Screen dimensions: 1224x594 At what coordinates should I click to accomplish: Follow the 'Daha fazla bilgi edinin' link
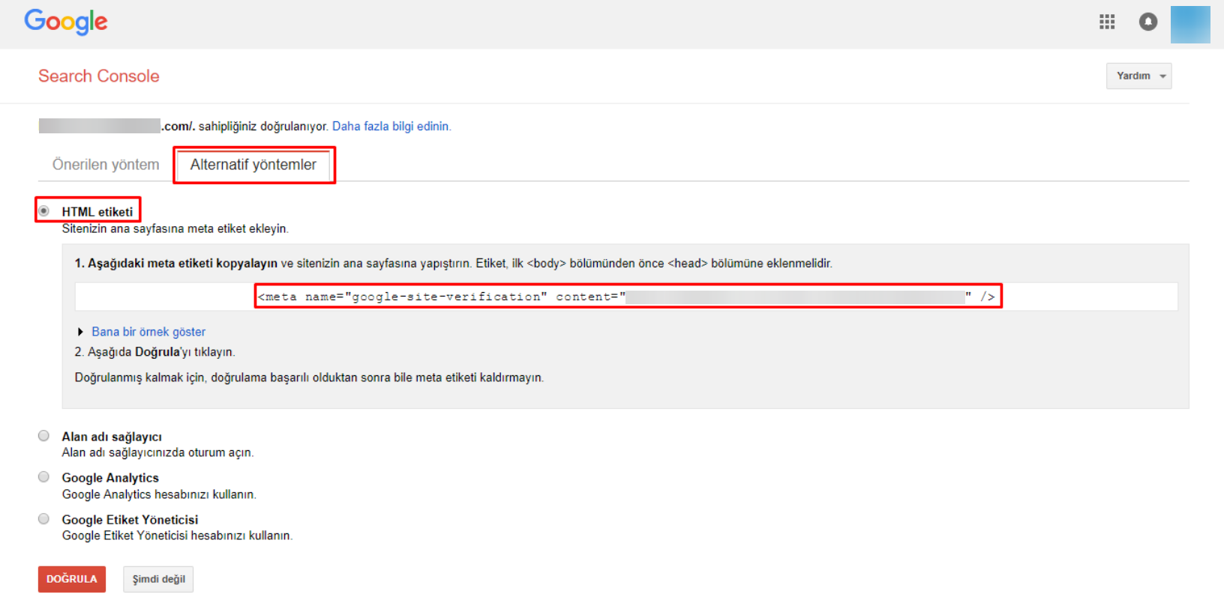pyautogui.click(x=391, y=127)
